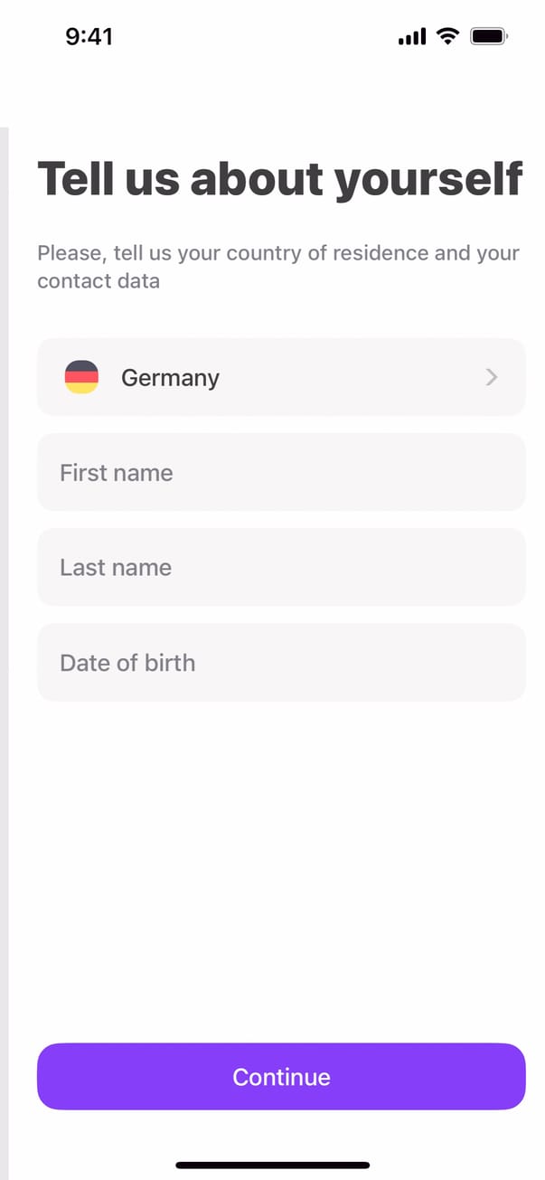Click the battery indicator icon
This screenshot has height=1180, width=545.
coord(489,36)
